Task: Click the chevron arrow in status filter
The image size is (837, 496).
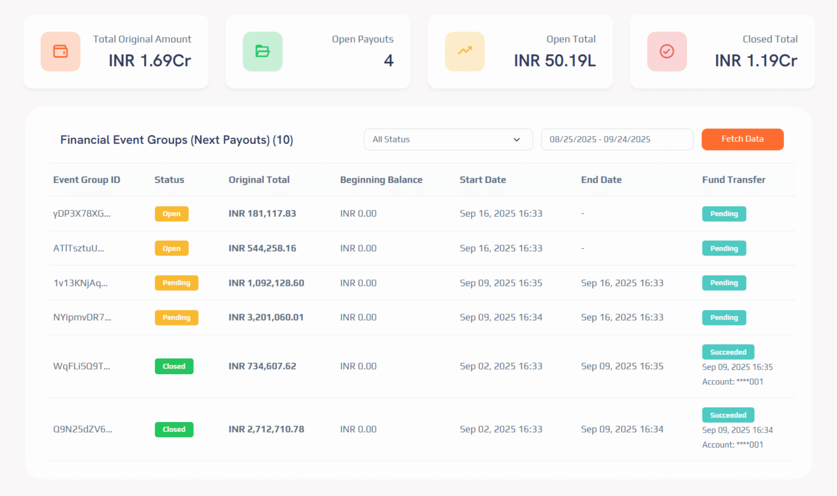Action: pyautogui.click(x=517, y=140)
